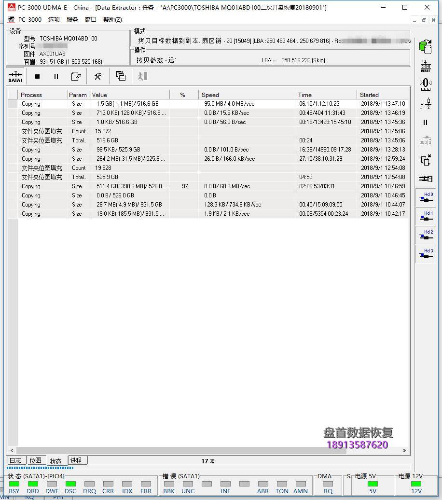Click the zero position ruler icon
The image size is (442, 500).
coord(425,84)
